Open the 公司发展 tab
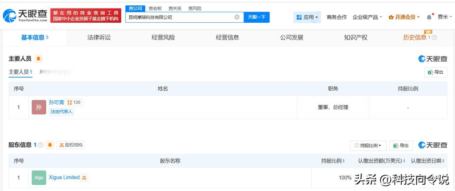The image size is (455, 191). coord(291,37)
